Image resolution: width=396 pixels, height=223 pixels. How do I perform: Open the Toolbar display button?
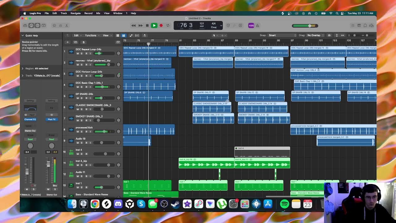(44, 25)
